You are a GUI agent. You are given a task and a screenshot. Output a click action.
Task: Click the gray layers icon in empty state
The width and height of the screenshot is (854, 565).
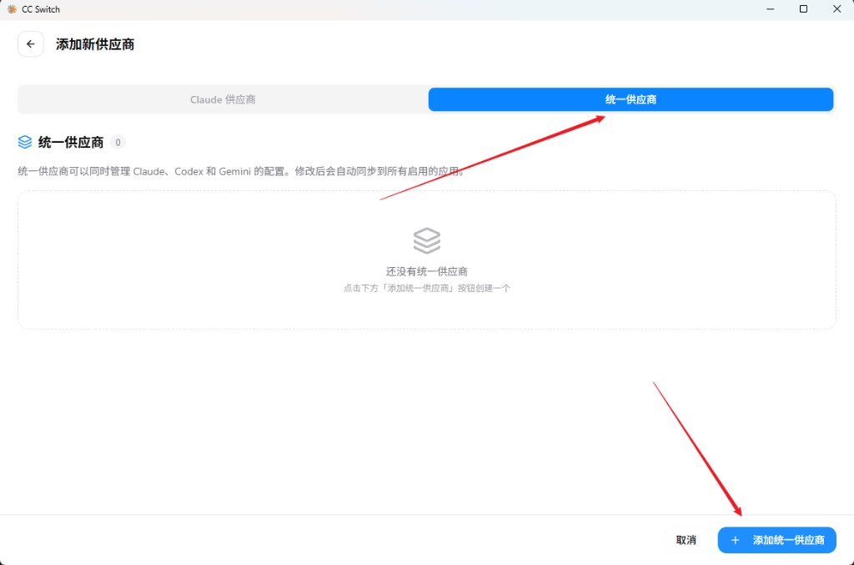[426, 241]
